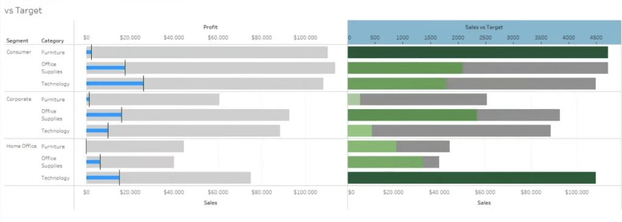Image resolution: width=622 pixels, height=222 pixels.
Task: Click left bottom Sales axis title
Action: click(210, 203)
